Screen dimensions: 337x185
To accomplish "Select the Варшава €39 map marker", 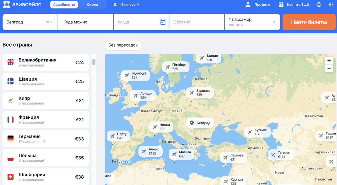I will point(200,93).
